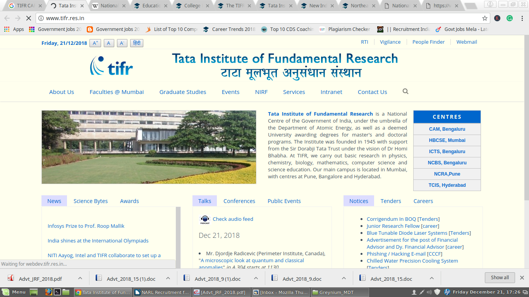Open Infosys Prize to Prof. Roop Mallik news

(x=86, y=226)
